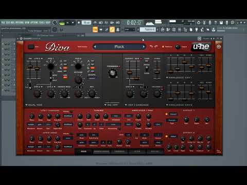Toggle pattern/song mode switch
Image resolution: width=247 pixels, height=185 pixels.
coord(62,23)
